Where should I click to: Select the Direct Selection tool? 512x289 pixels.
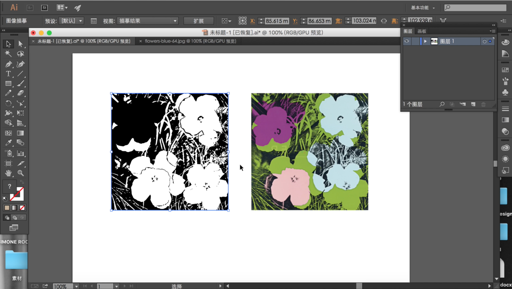click(20, 44)
